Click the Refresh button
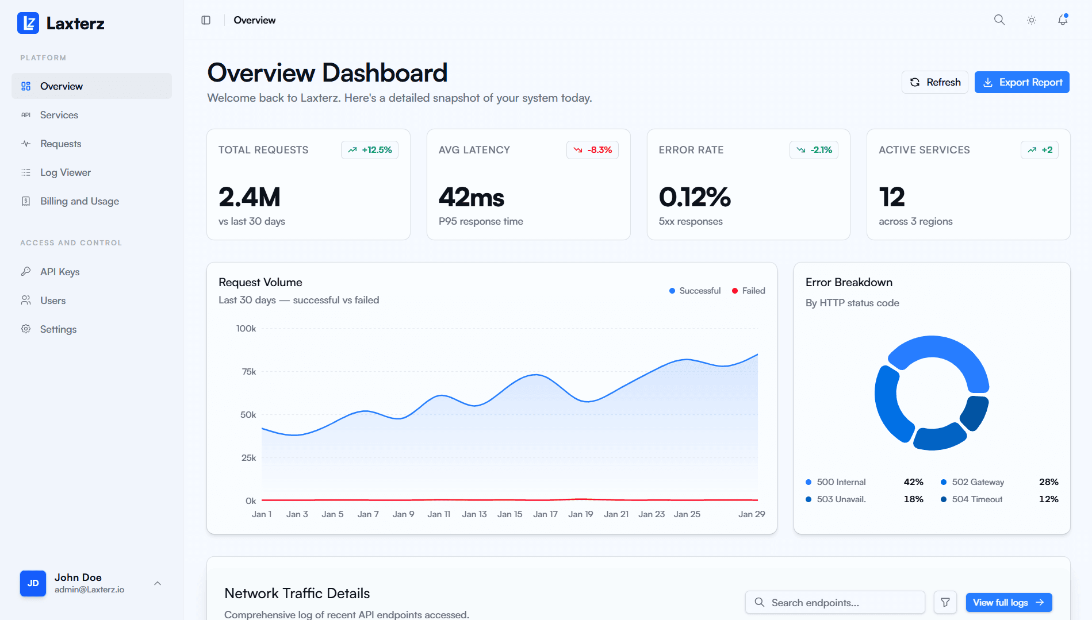The image size is (1092, 620). coord(934,82)
